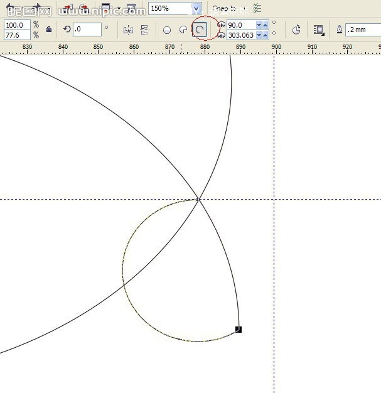This screenshot has width=381, height=393.
Task: Increase ending angle with up arrow
Action: [x=266, y=35]
